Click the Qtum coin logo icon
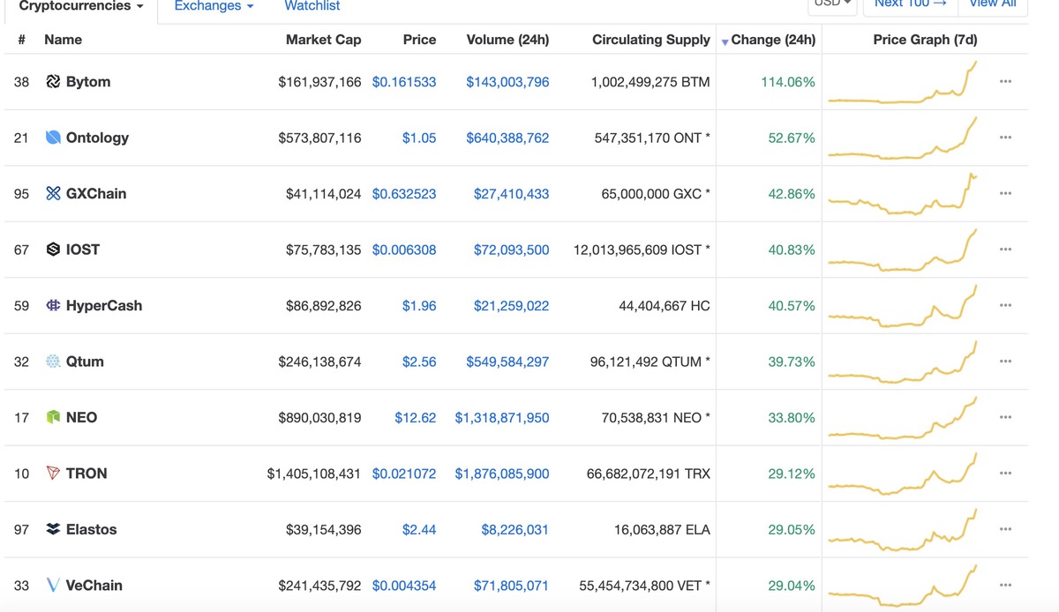Image resolution: width=1059 pixels, height=612 pixels. coord(53,362)
